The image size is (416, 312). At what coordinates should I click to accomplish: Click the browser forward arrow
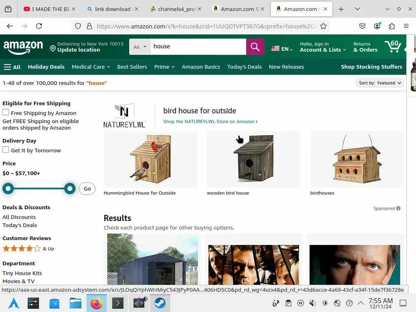(x=24, y=26)
